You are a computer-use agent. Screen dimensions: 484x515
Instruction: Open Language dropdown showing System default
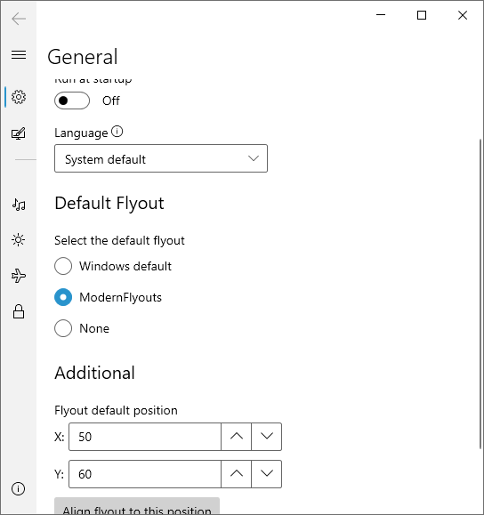click(x=161, y=158)
